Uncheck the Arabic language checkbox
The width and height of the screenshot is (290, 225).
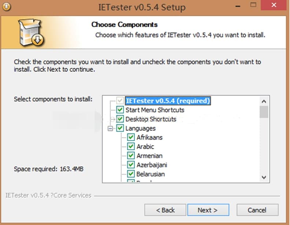(131, 147)
